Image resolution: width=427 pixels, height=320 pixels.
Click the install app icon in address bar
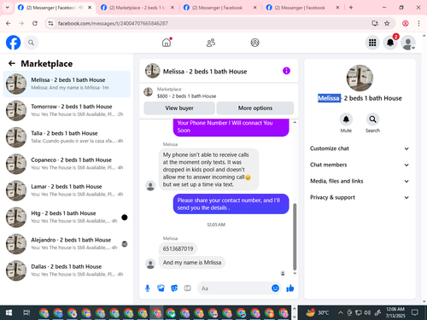click(375, 23)
